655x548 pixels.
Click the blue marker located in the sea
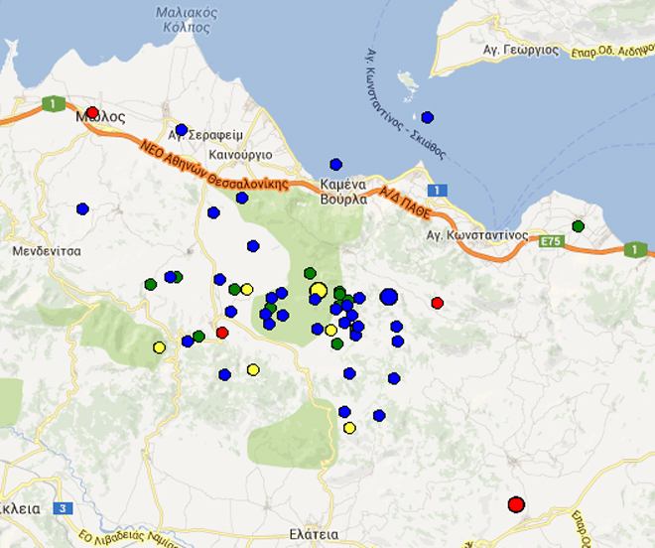(x=427, y=117)
